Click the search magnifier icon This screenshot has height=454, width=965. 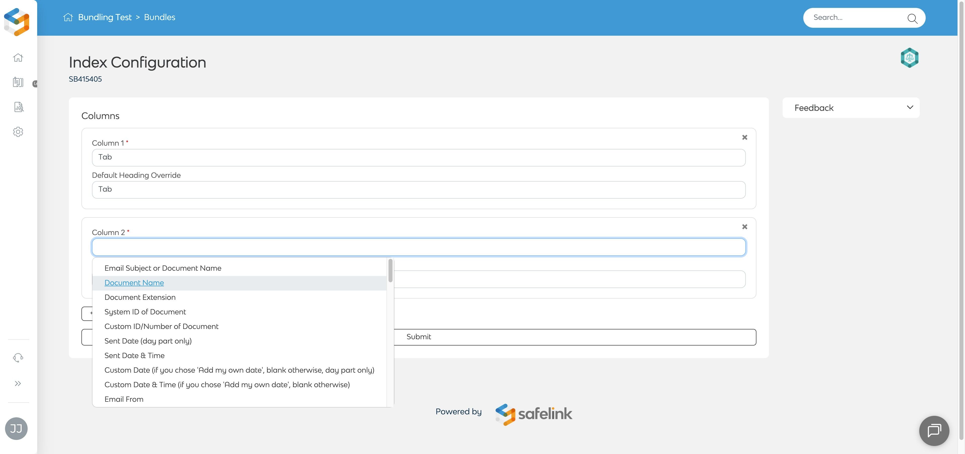(x=912, y=18)
